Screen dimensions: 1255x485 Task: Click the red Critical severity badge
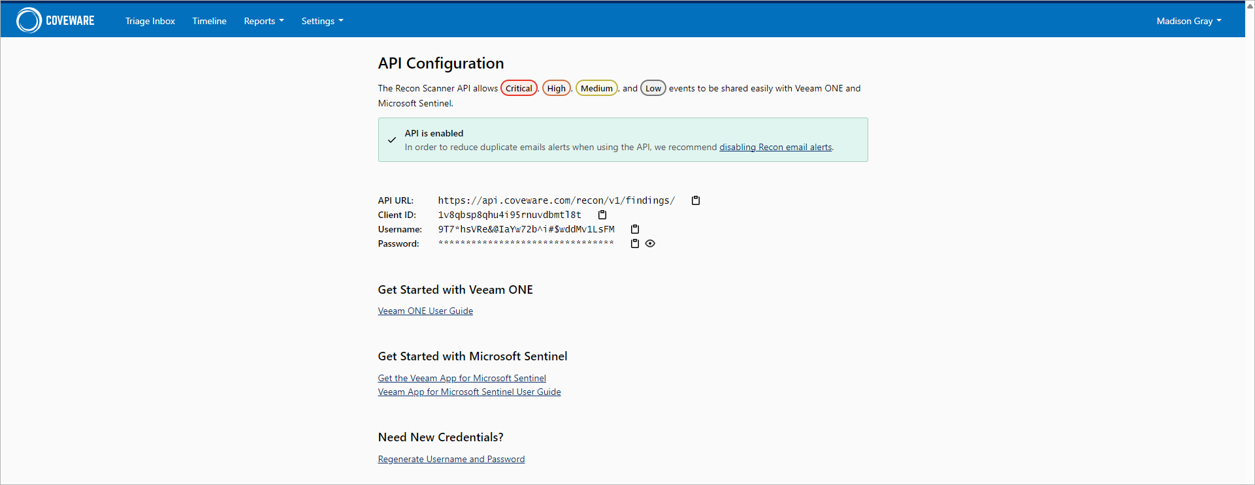click(519, 88)
